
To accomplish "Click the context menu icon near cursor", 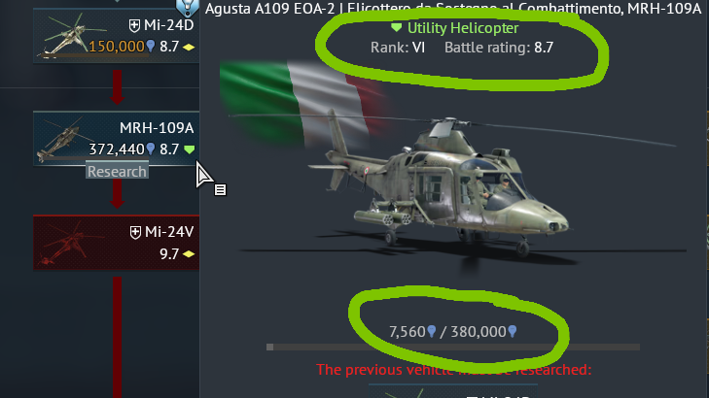I will click(x=220, y=190).
